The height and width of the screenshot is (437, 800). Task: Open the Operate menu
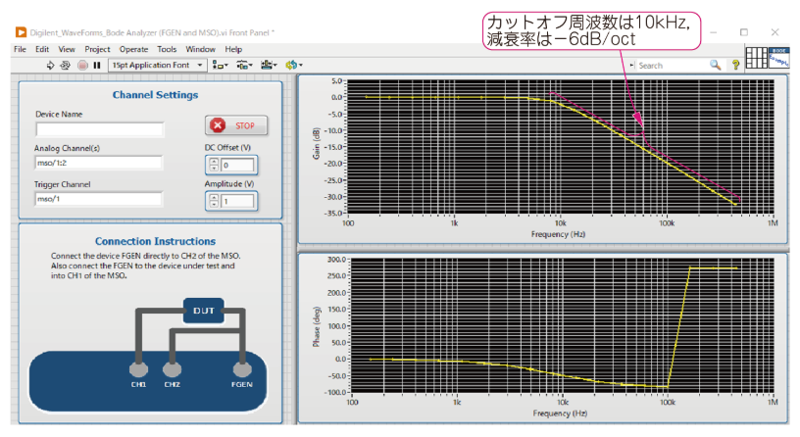coord(133,49)
